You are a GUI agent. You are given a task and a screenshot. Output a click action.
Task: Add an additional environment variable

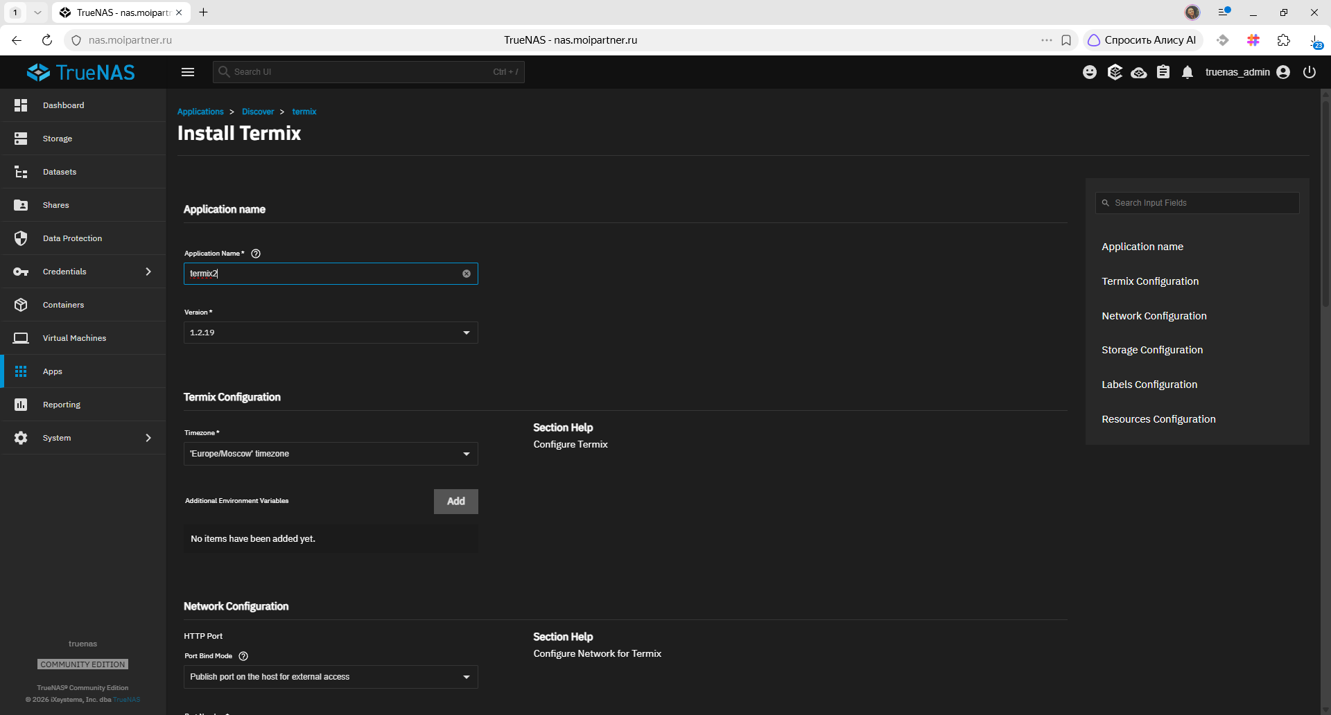pyautogui.click(x=455, y=502)
